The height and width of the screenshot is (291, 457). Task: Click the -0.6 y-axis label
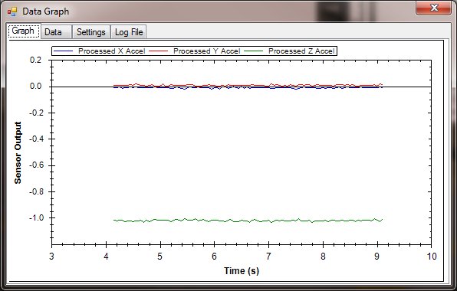37,165
